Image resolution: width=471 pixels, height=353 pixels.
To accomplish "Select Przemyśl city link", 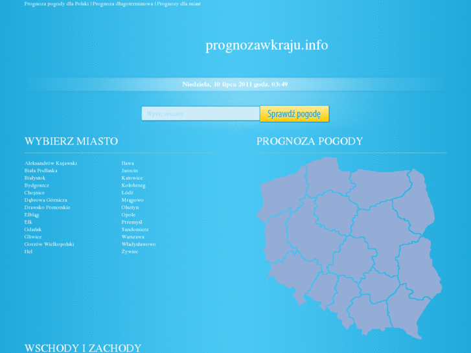I will 132,222.
